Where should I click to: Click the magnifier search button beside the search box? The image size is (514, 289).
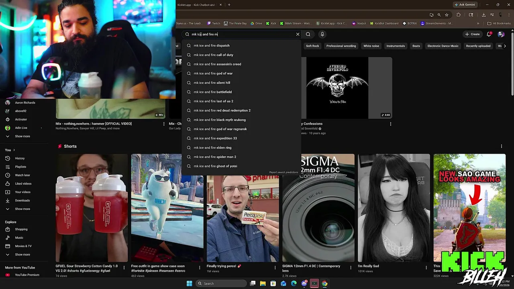(308, 34)
